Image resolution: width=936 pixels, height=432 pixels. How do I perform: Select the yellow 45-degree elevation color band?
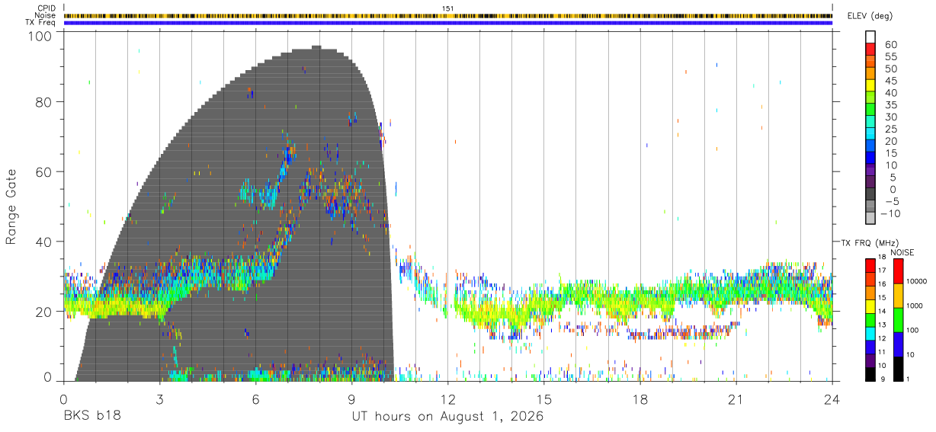click(x=871, y=85)
